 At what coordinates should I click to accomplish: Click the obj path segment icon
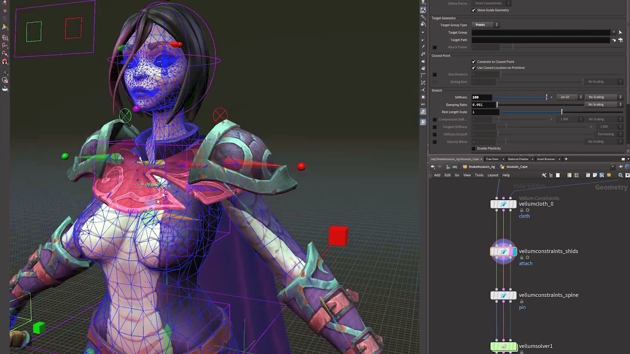tap(448, 167)
